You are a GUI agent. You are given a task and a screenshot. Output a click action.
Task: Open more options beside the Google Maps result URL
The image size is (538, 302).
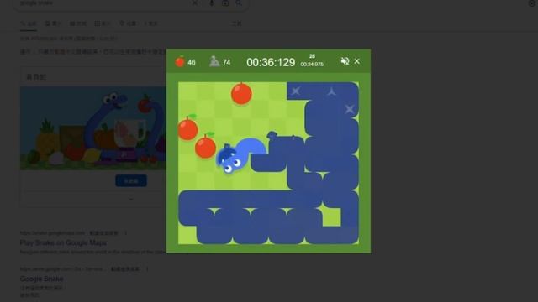tap(126, 233)
